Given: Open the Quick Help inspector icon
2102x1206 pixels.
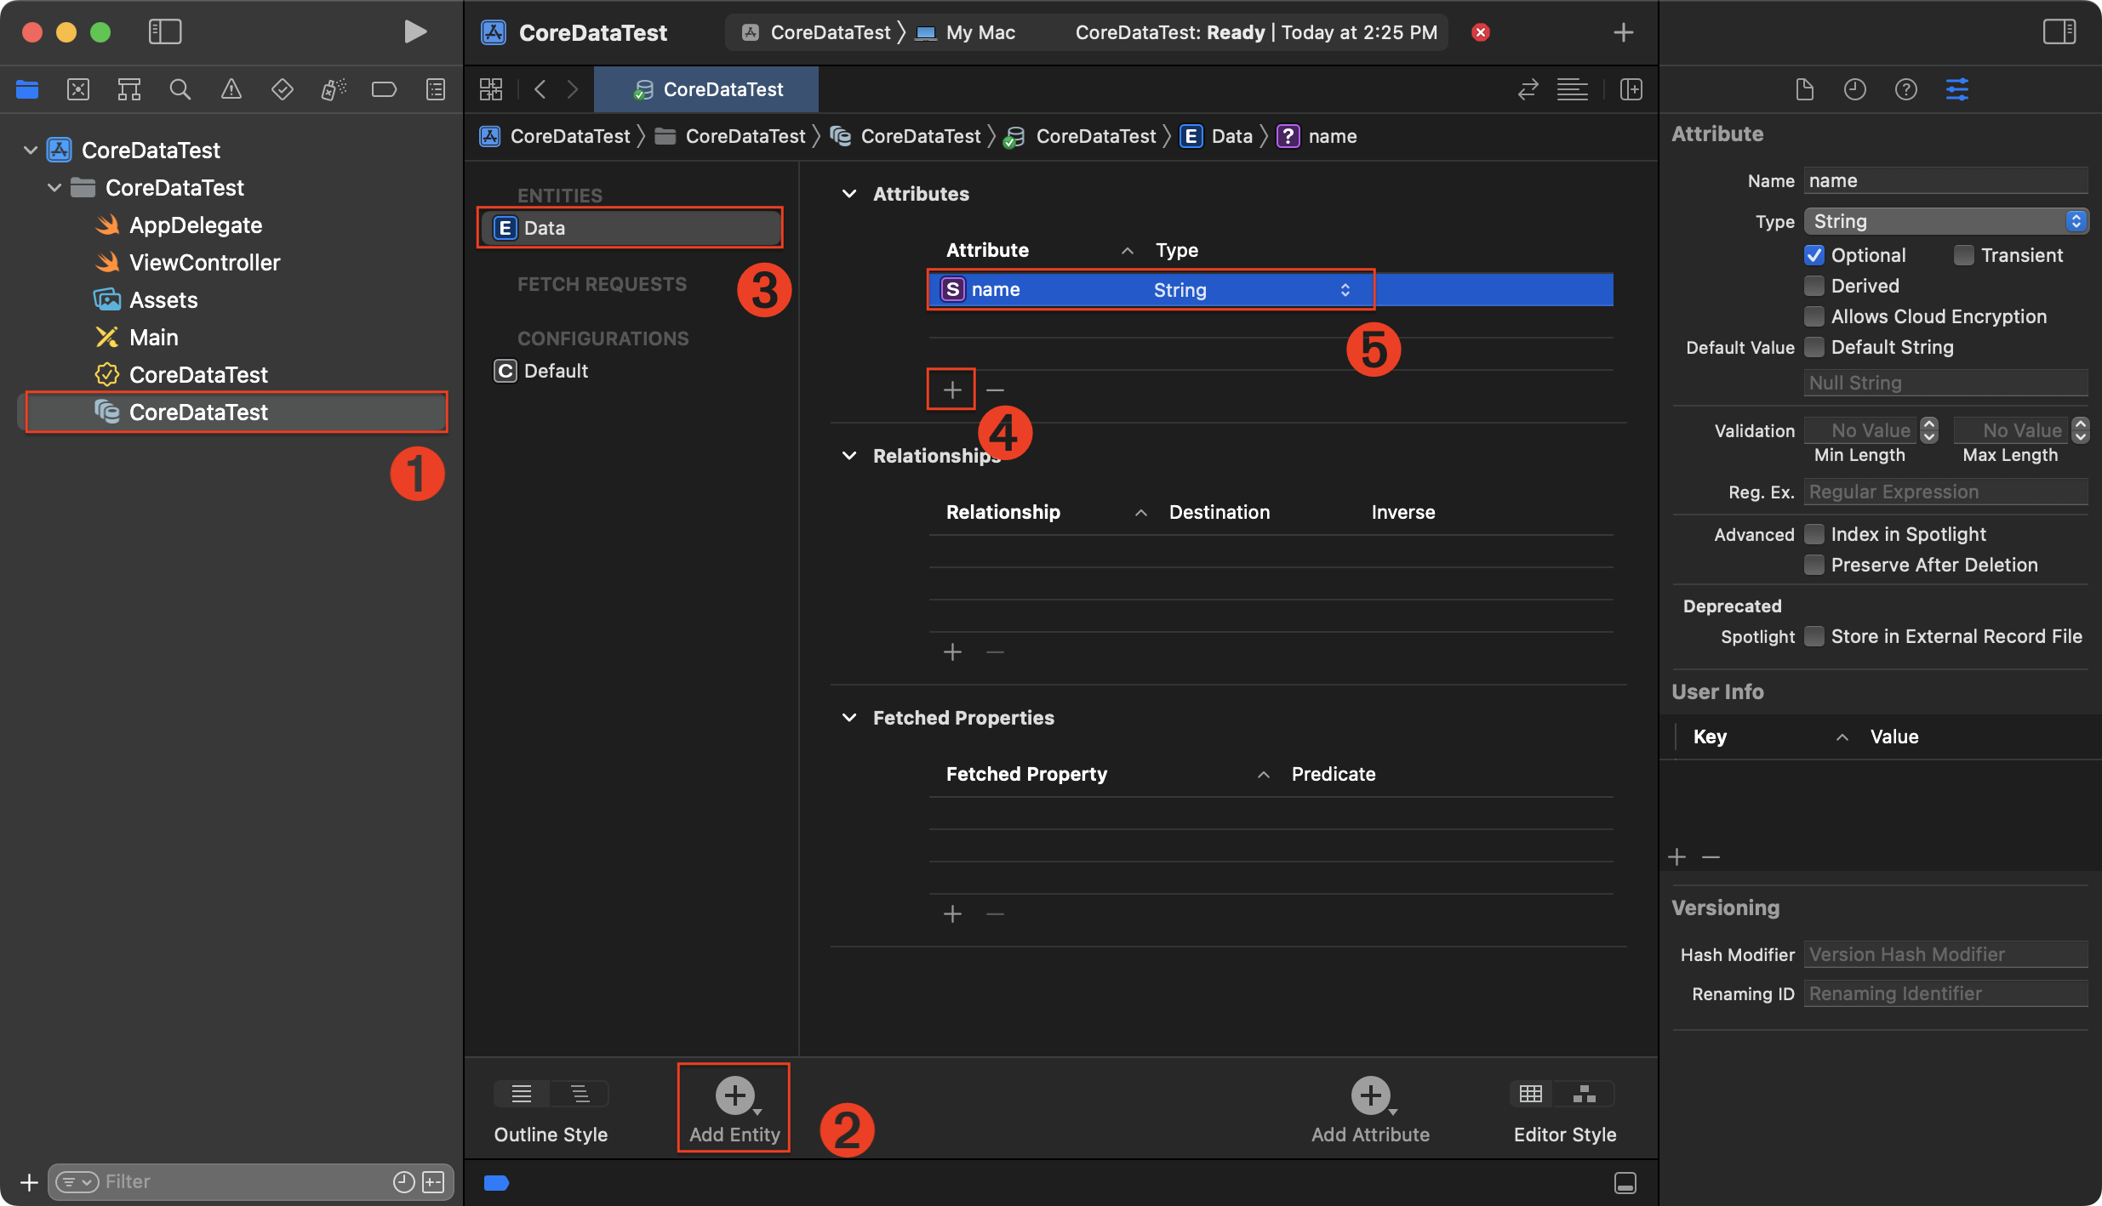Looking at the screenshot, I should [1905, 89].
